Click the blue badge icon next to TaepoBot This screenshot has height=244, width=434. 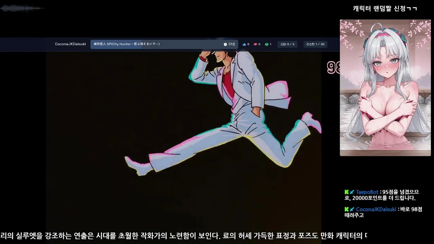pos(352,192)
